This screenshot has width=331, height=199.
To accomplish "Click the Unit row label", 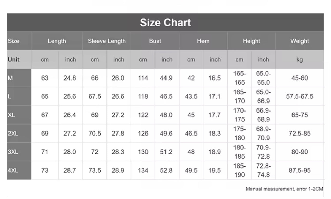I will 14,60.
